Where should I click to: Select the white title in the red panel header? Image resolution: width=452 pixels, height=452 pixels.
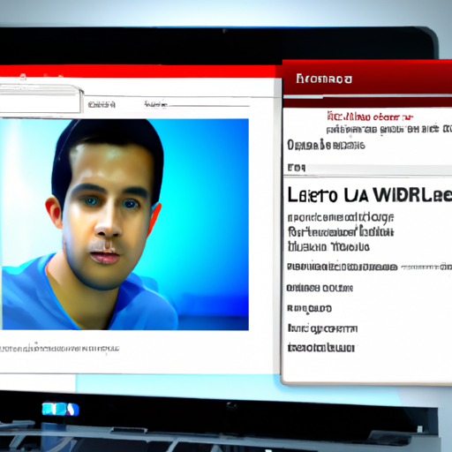click(x=324, y=79)
